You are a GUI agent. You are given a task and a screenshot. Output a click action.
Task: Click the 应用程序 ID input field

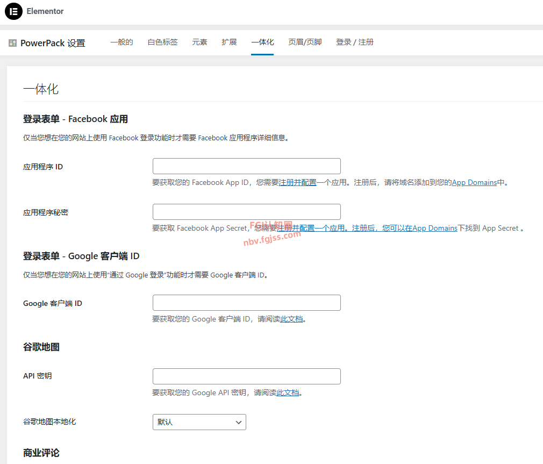click(247, 166)
